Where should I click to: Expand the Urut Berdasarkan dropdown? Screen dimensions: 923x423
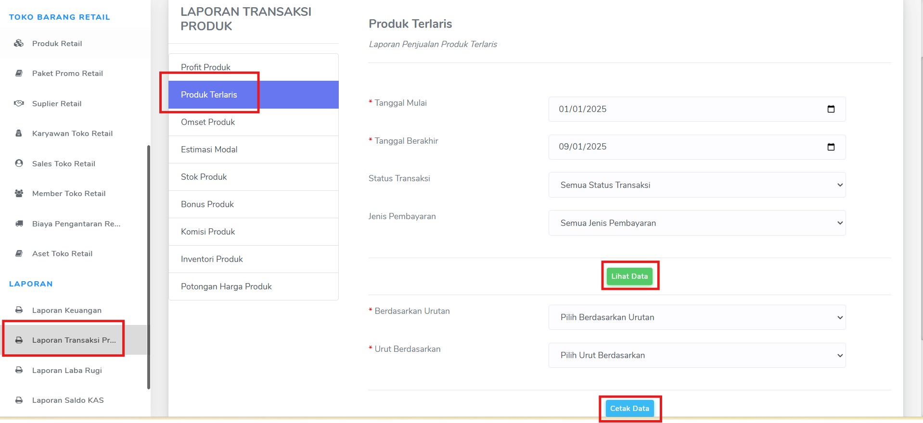click(697, 355)
